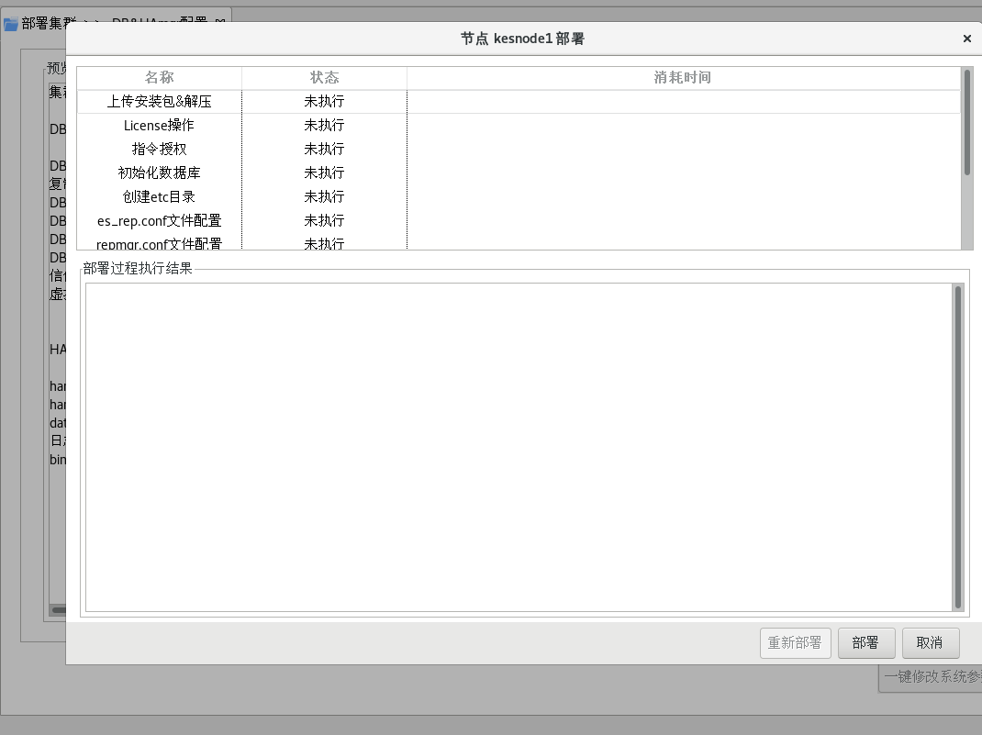Select the 初始化数据库 row
Screen dimensions: 982x735
click(160, 173)
